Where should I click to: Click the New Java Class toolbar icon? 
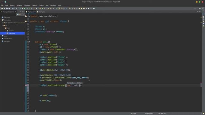coord(43,9)
